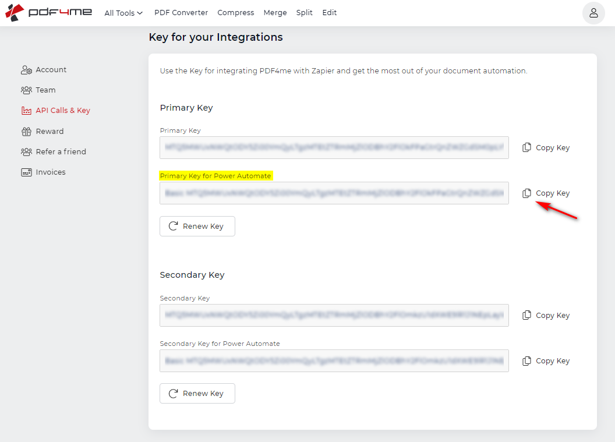Expand the All Tools dropdown
Image resolution: width=615 pixels, height=442 pixels.
pos(123,13)
